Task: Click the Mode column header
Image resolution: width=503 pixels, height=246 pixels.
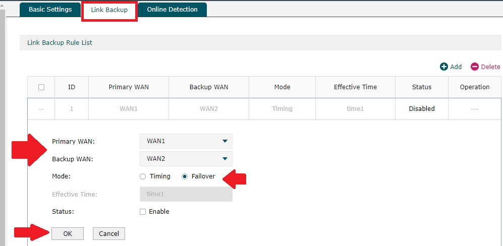Action: click(x=283, y=87)
